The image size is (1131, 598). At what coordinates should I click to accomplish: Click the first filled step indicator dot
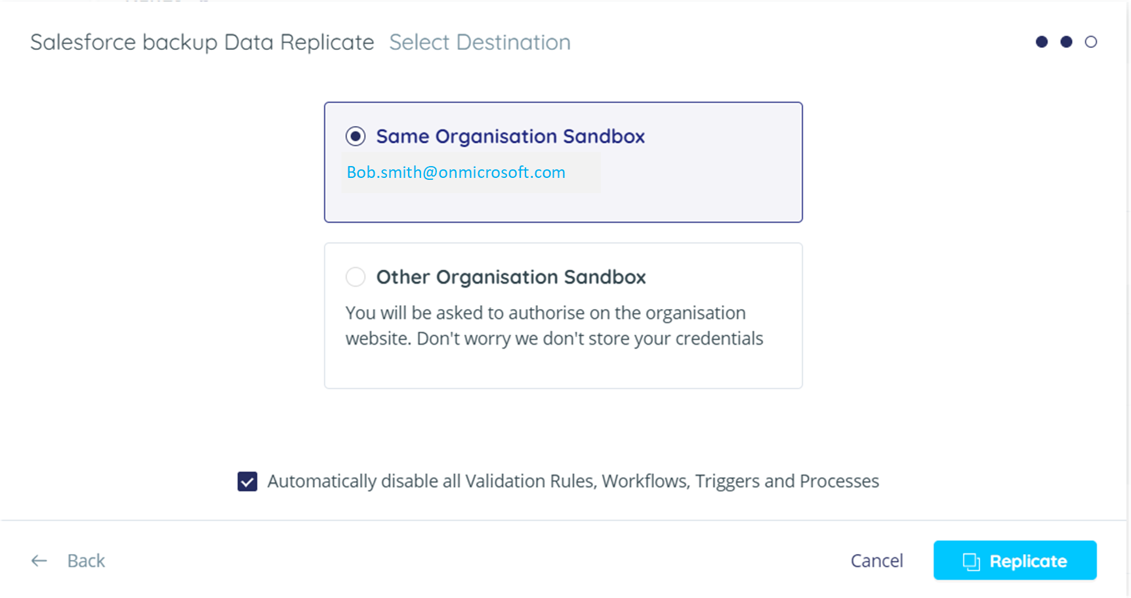click(1042, 42)
